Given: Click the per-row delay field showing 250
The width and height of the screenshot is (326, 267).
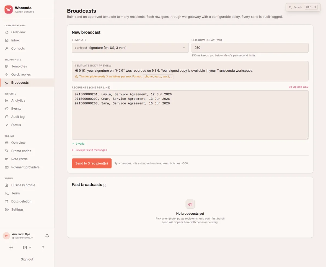Looking at the screenshot, I should pyautogui.click(x=250, y=48).
